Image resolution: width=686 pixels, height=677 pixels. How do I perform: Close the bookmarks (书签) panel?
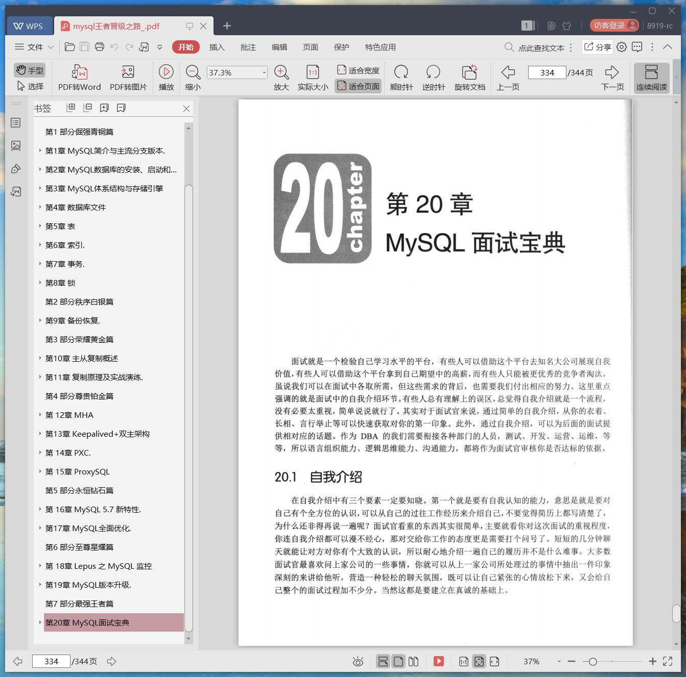(x=186, y=109)
